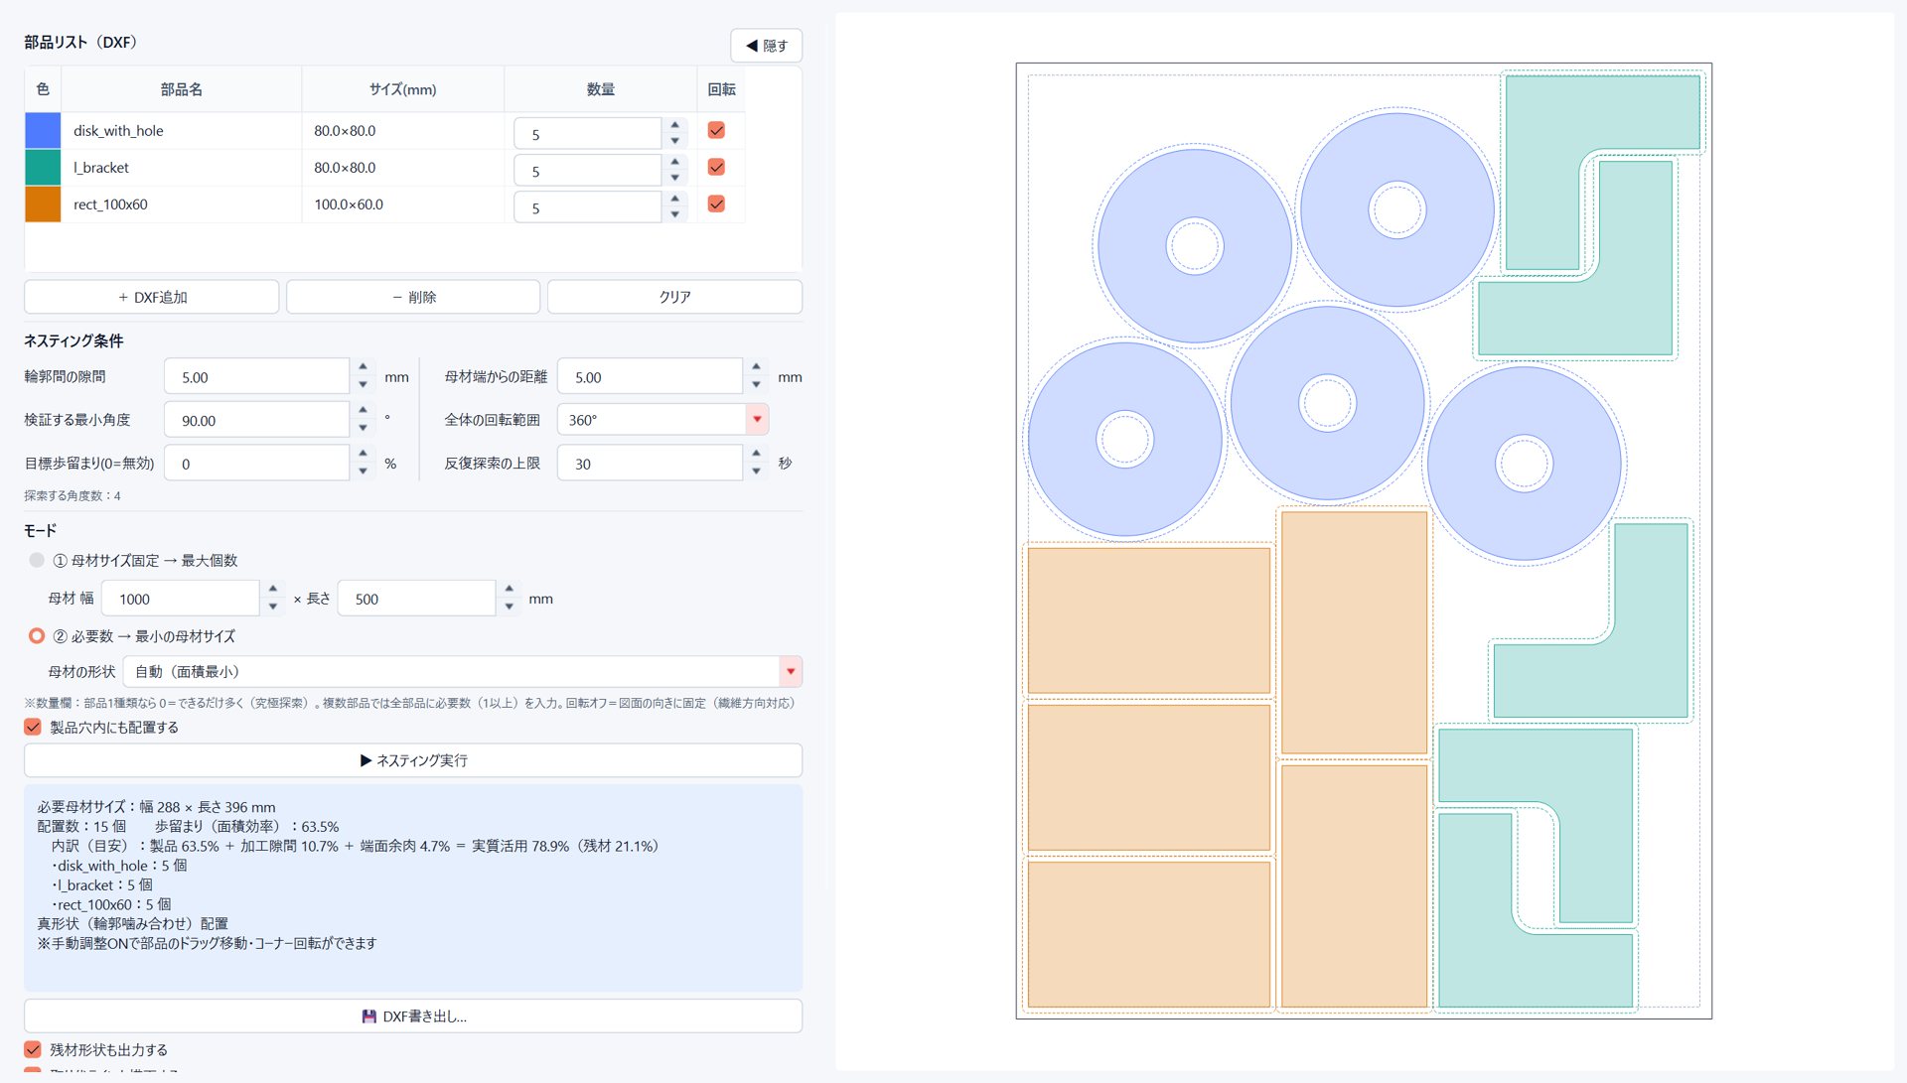Click DXF書き出し export button
This screenshot has height=1083, width=1907.
pos(413,1016)
